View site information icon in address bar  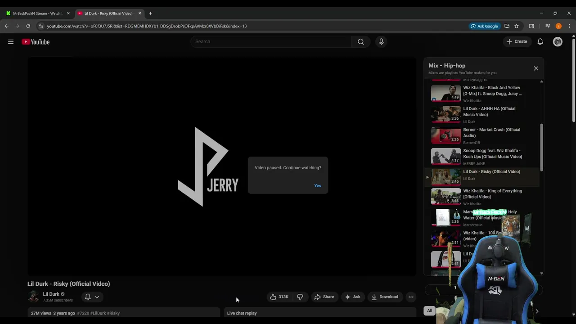tap(41, 26)
